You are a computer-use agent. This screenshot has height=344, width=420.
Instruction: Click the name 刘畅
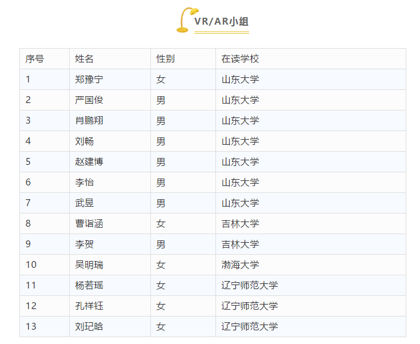coord(85,141)
